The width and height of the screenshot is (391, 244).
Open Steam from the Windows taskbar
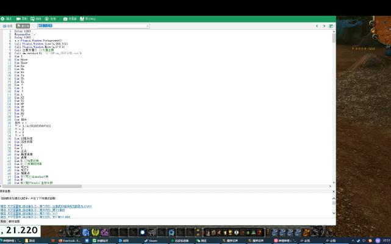click(x=151, y=241)
